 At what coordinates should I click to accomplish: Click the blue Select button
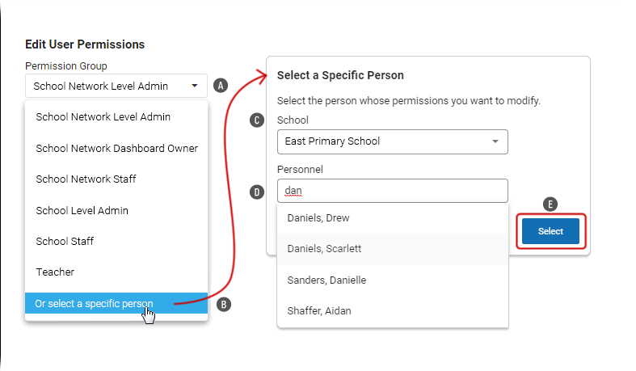[x=550, y=231]
